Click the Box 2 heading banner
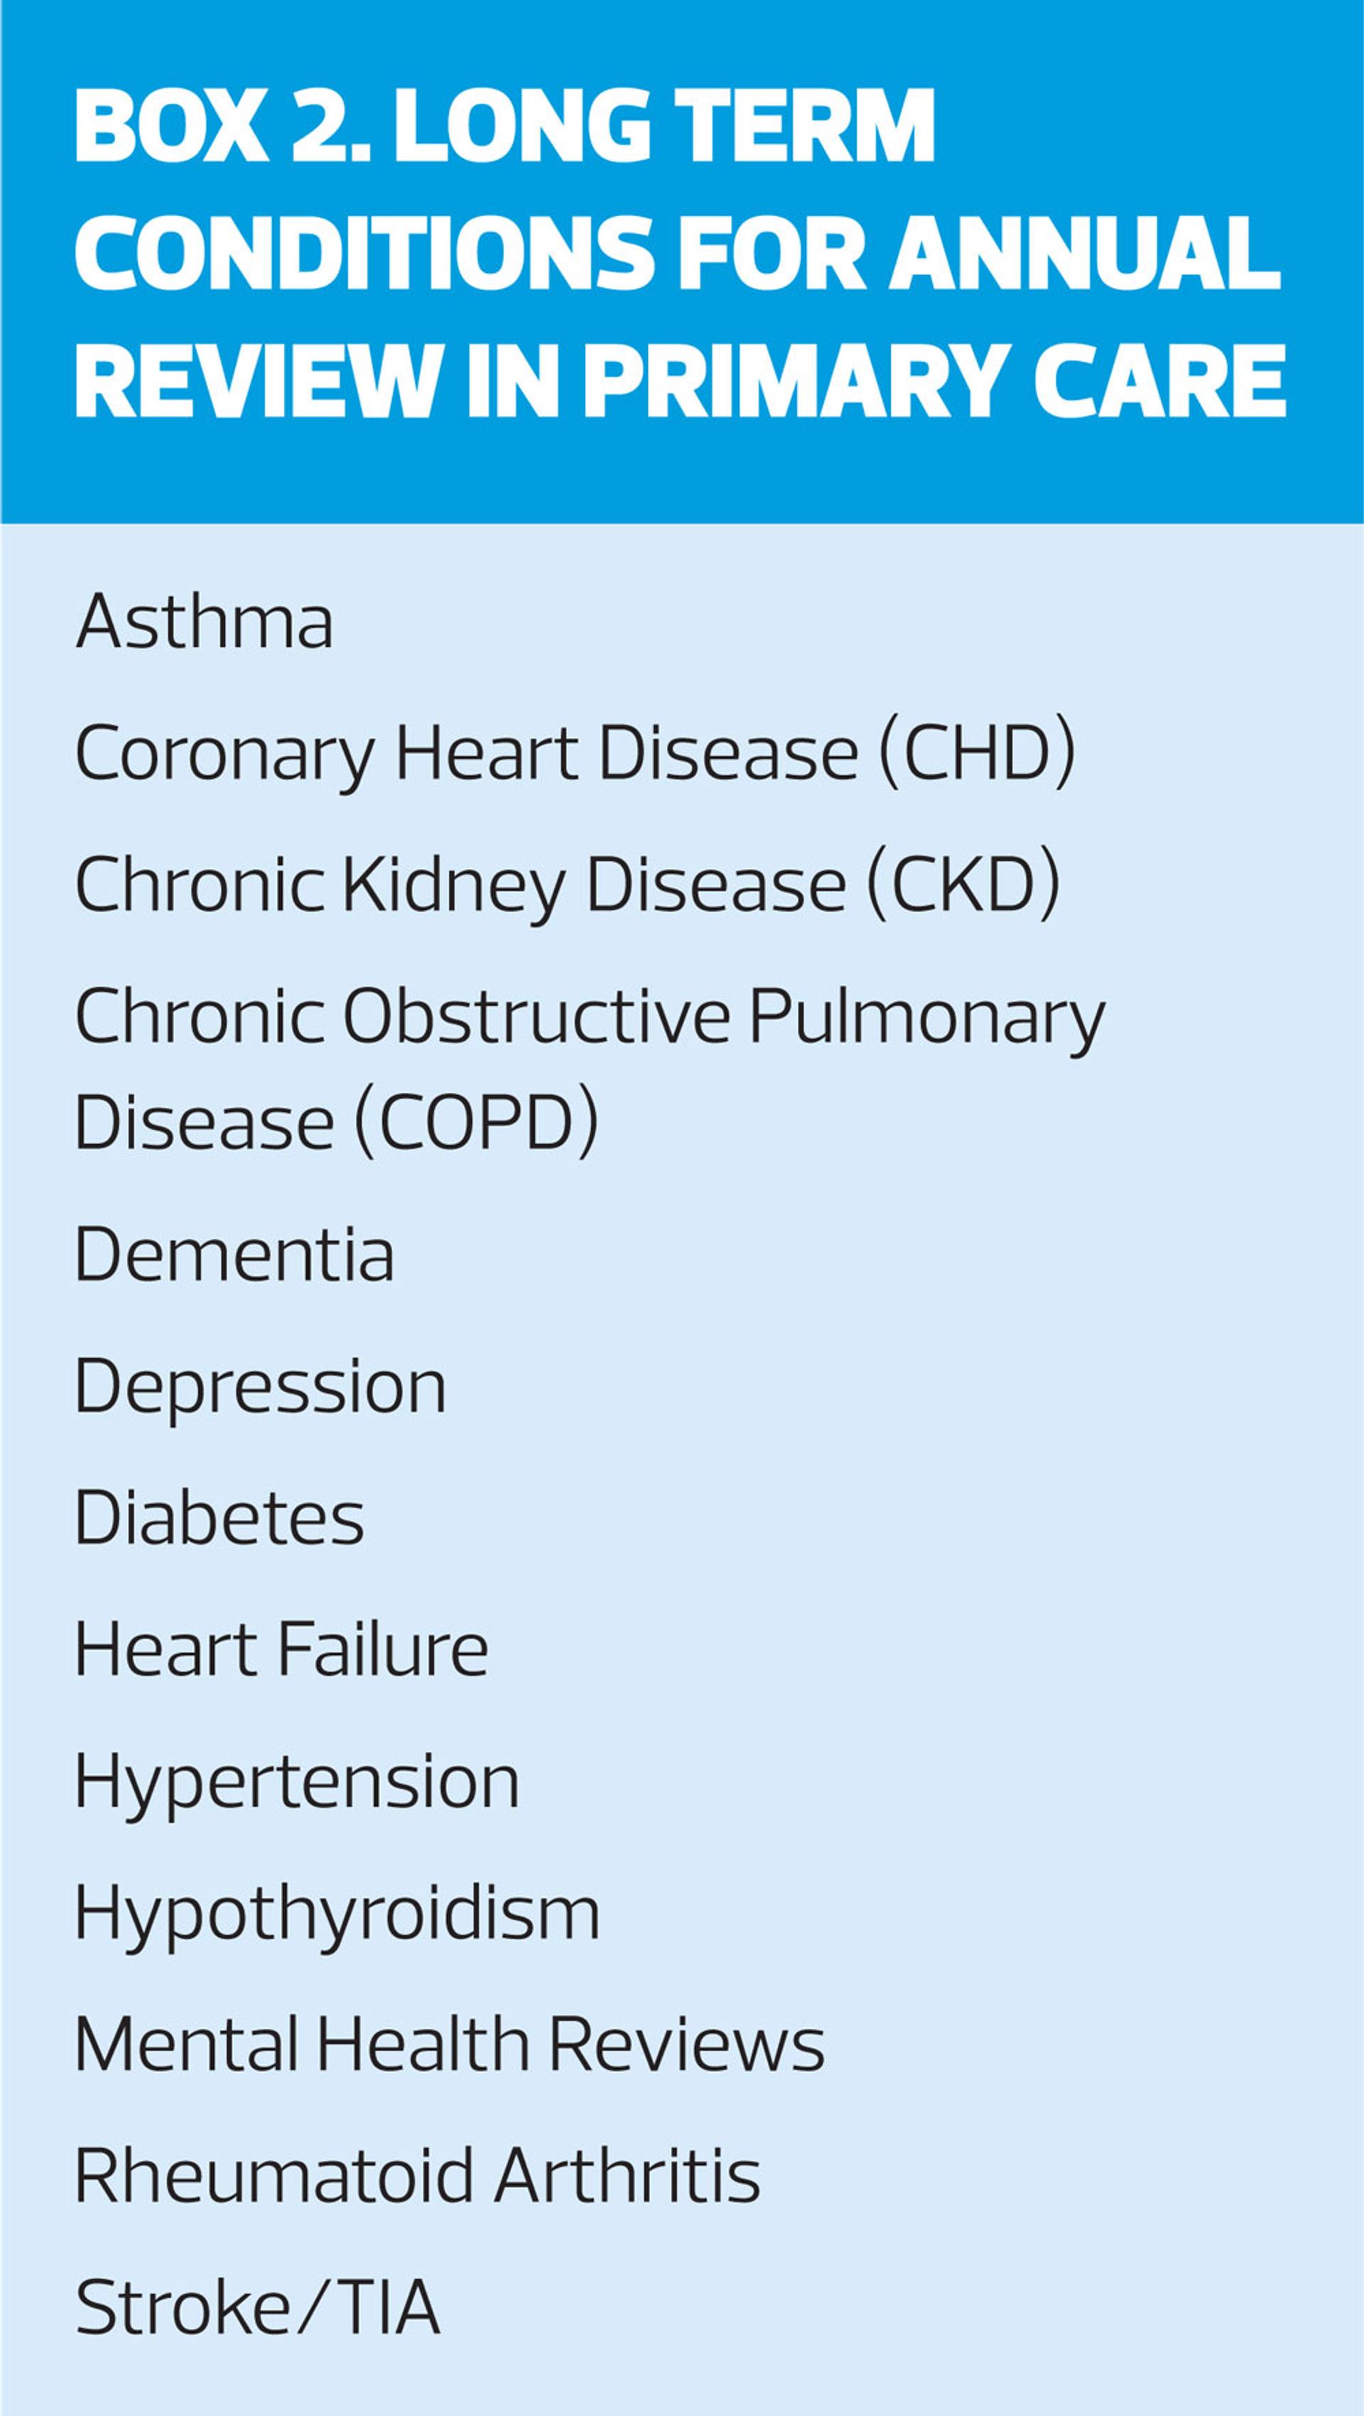The height and width of the screenshot is (2416, 1364). (681, 261)
